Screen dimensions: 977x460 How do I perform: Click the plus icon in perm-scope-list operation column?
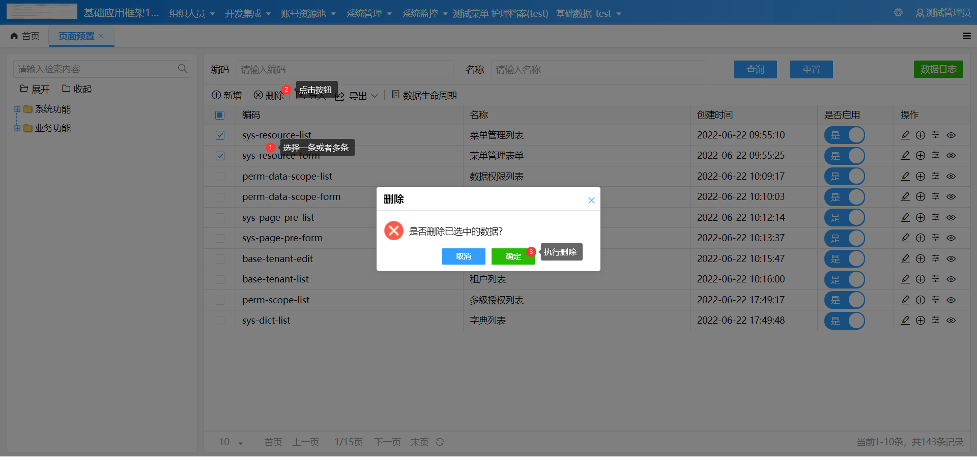click(921, 300)
